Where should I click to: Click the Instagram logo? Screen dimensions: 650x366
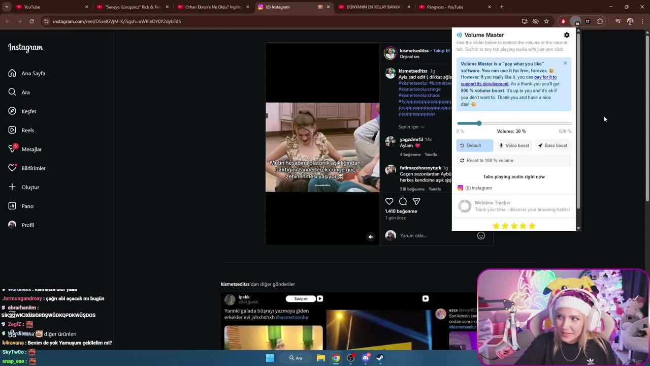click(25, 48)
